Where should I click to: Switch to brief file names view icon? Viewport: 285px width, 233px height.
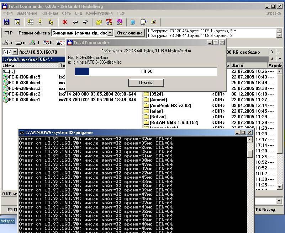pyautogui.click(x=30, y=22)
